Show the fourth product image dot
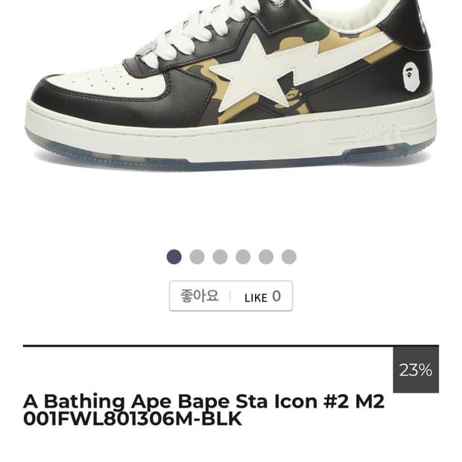This screenshot has height=462, width=462. [243, 256]
